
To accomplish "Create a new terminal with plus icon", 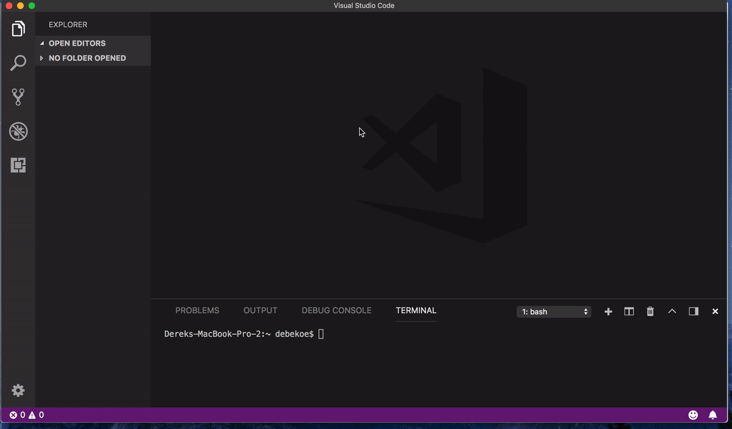I will click(608, 311).
